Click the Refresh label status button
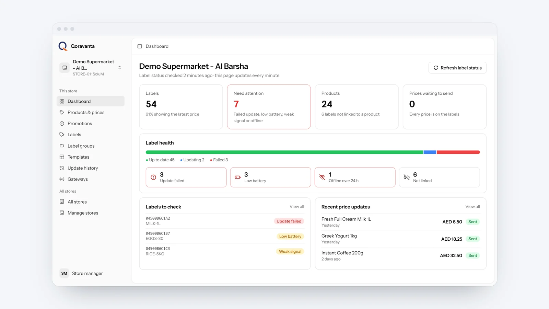Screen dimensions: 549x309 pos(457,68)
